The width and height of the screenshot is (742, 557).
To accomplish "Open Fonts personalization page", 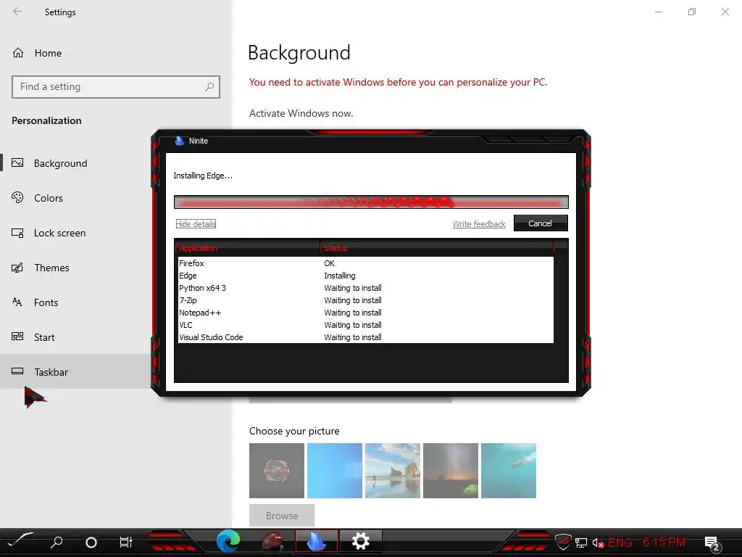I will click(46, 302).
